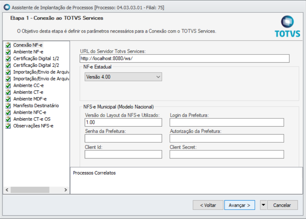Open the Ambiente CT-e step

pyautogui.click(x=28, y=92)
